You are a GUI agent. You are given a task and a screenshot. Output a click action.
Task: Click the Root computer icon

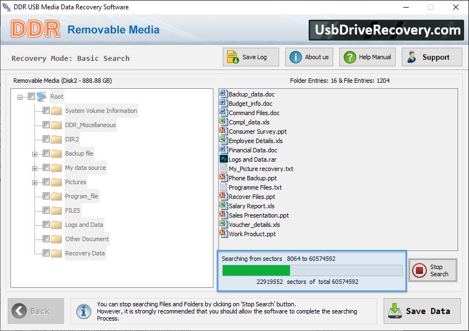tap(42, 96)
